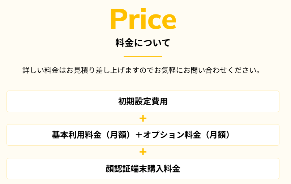Click the plus icon above 顔認証端末購入料金
The height and width of the screenshot is (184, 291).
[x=143, y=152]
